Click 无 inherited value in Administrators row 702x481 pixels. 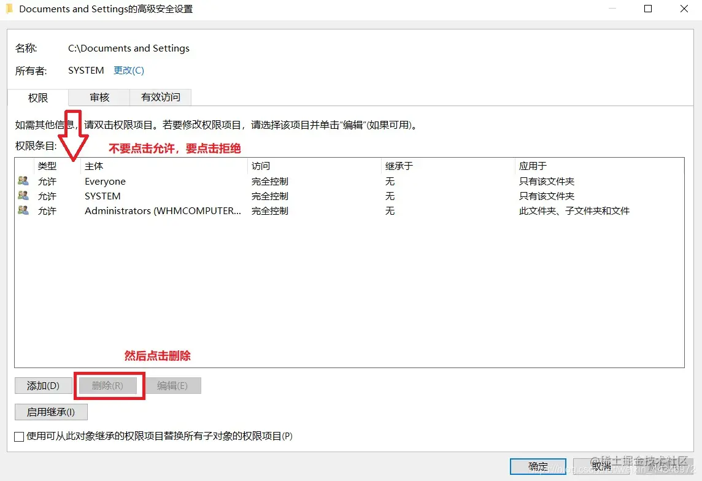pyautogui.click(x=390, y=211)
